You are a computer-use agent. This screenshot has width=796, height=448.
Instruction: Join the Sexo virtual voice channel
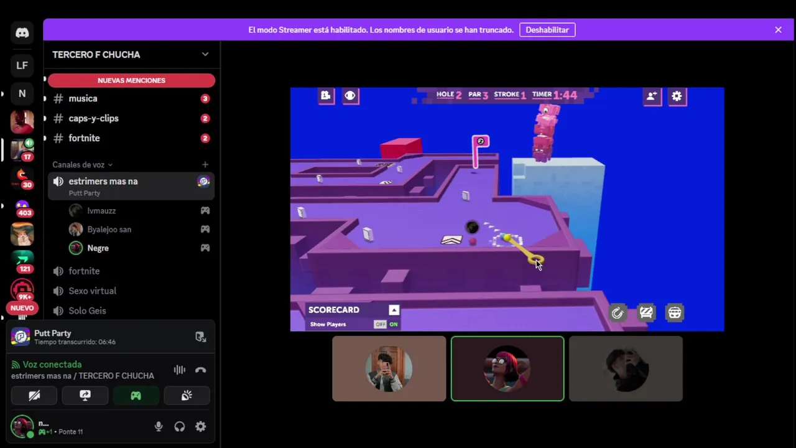[131, 291]
